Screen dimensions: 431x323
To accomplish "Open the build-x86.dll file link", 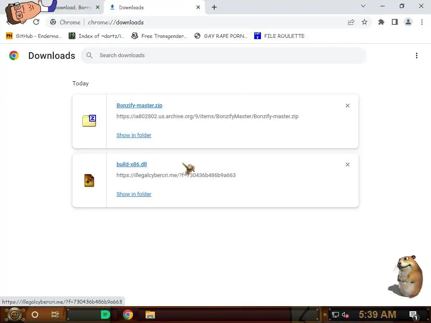I will click(132, 164).
